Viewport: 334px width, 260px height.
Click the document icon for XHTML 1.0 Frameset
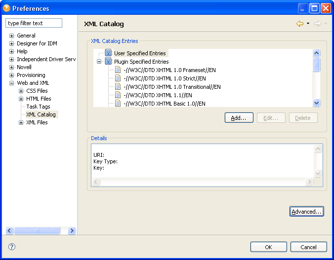[118, 70]
